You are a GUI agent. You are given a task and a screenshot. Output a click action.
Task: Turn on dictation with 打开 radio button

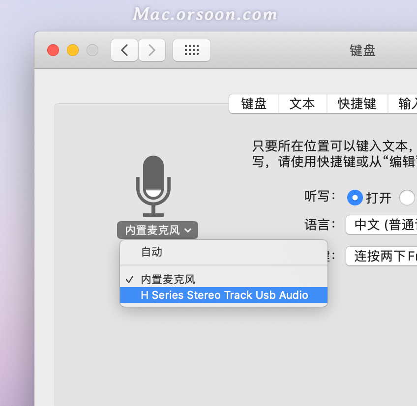click(x=355, y=198)
